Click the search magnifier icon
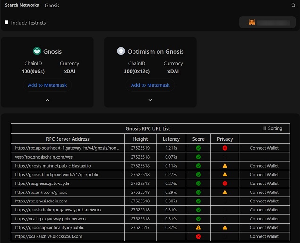This screenshot has height=243, width=300. click(293, 5)
